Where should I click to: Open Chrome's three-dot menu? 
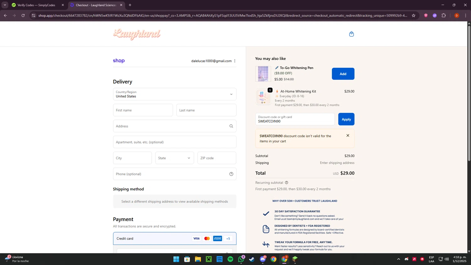(466, 15)
